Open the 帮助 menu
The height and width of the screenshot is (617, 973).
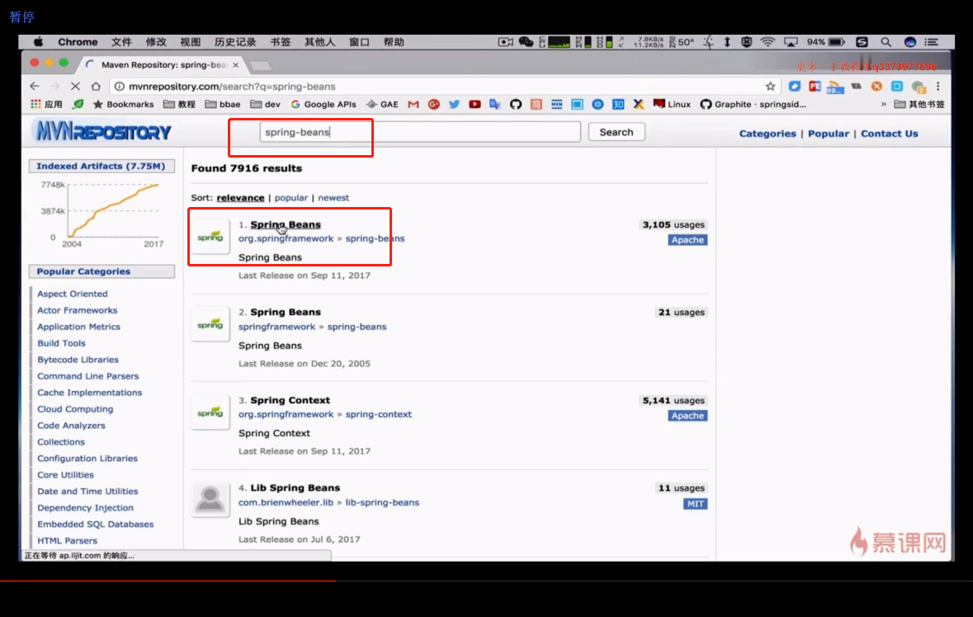tap(394, 41)
